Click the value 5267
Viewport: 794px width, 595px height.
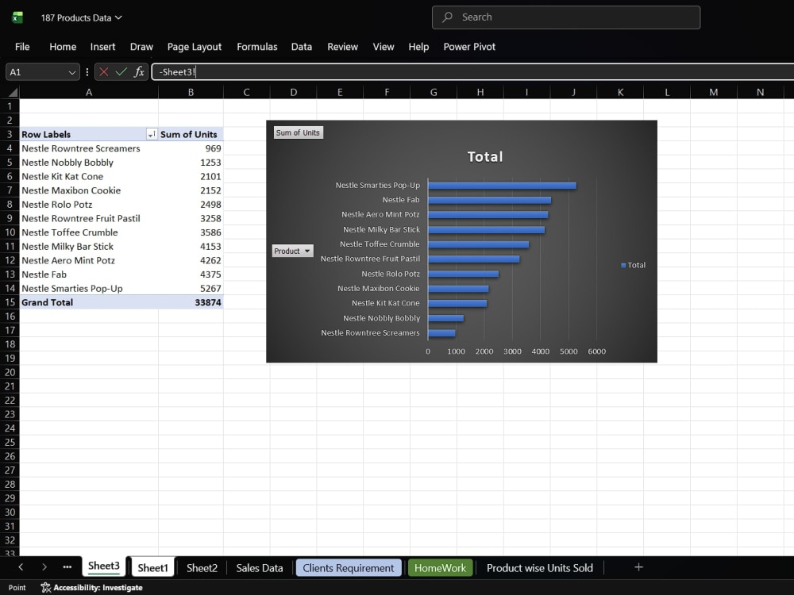click(210, 289)
